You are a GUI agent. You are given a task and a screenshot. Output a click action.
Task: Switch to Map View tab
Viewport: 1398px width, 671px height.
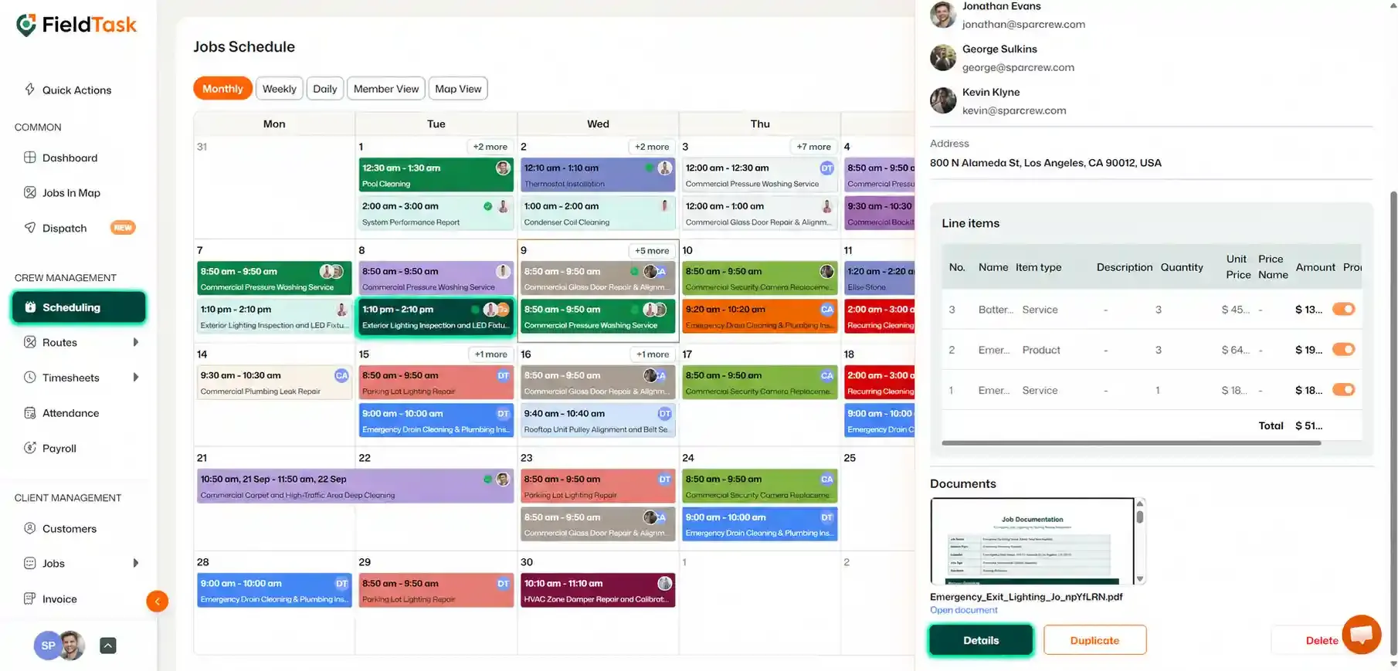click(x=458, y=89)
